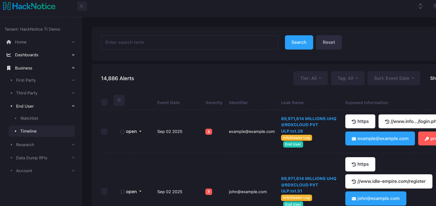Image resolution: width=436 pixels, height=206 pixels.
Task: Click the Home house icon in sidebar
Action: point(9,42)
